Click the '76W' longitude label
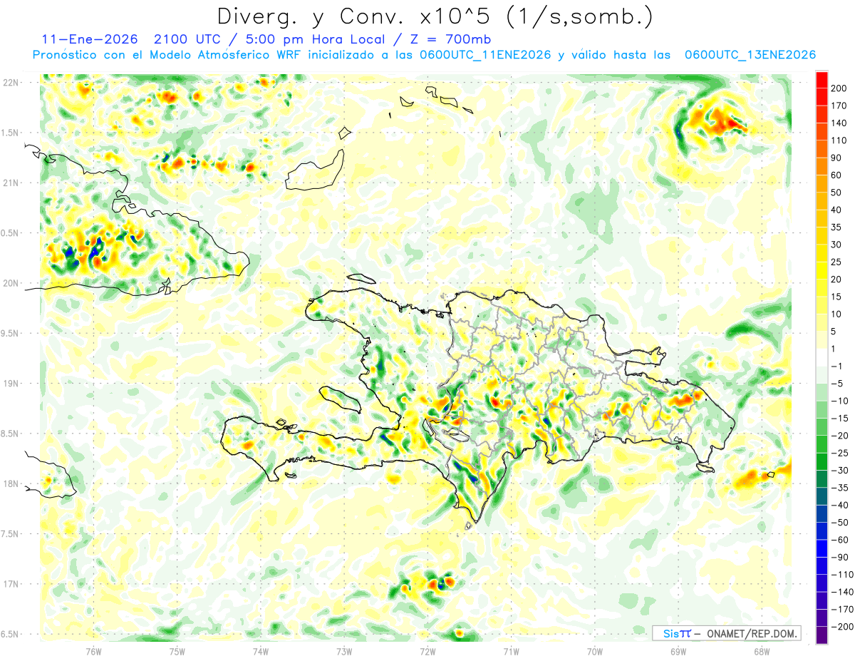 point(93,650)
